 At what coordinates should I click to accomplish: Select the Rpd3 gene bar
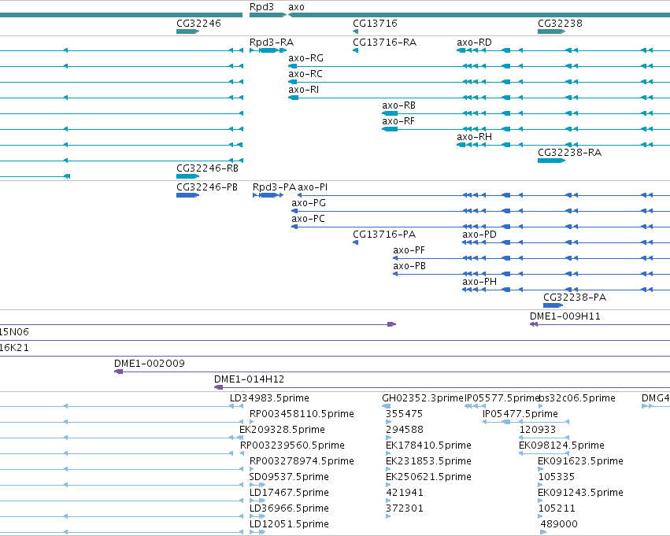[268, 15]
